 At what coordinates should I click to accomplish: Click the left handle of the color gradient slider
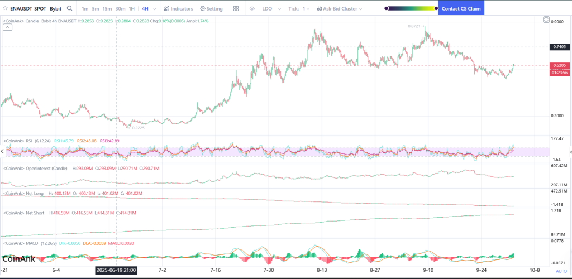coord(387,8)
